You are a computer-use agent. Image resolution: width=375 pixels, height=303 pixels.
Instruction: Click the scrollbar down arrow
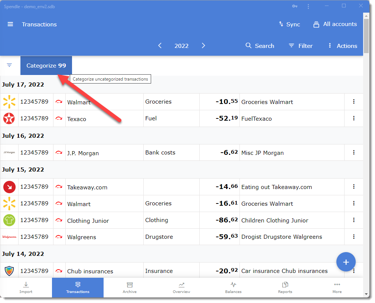[x=366, y=294]
